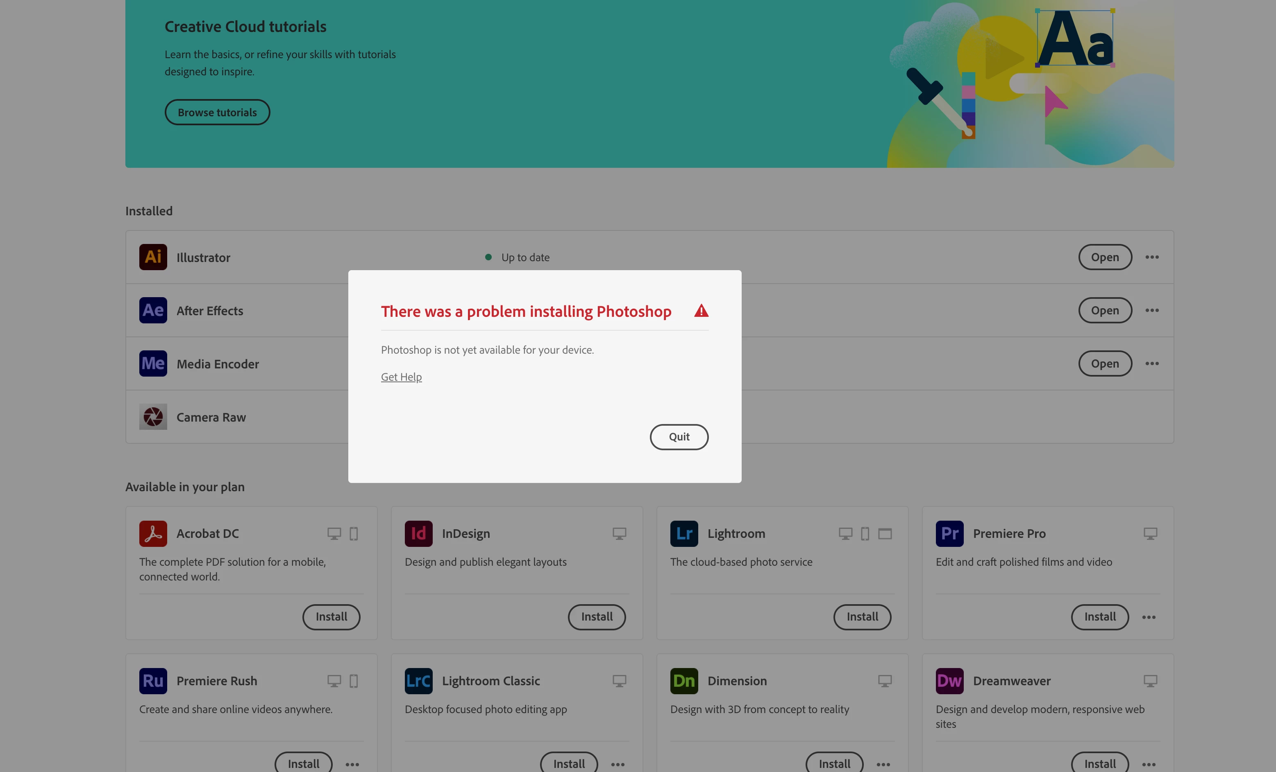This screenshot has height=772, width=1276.
Task: Open Premiere Rush more options menu
Action: 352,764
